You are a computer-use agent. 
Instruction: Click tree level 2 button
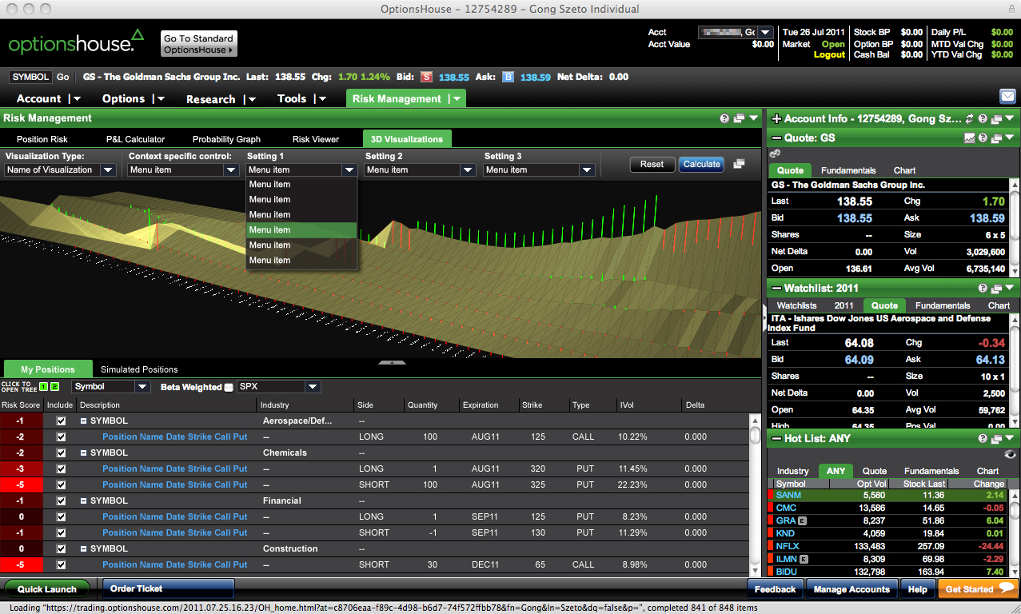point(54,387)
